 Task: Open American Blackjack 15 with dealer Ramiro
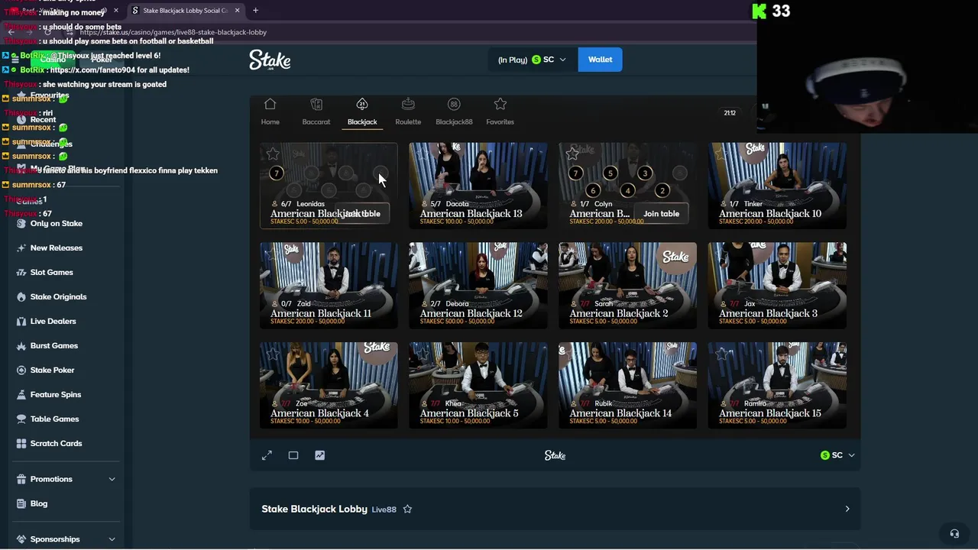(x=777, y=386)
